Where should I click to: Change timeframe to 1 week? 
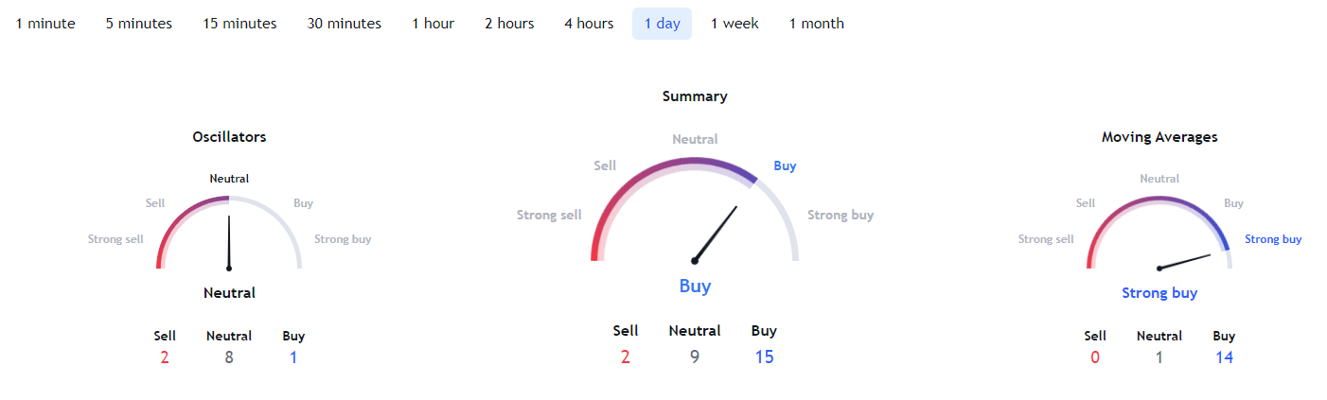[734, 24]
